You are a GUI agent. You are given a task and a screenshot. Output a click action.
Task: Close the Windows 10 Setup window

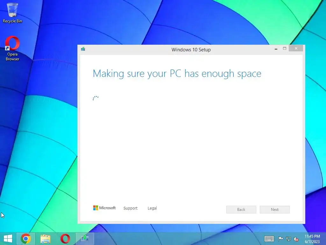(296, 48)
